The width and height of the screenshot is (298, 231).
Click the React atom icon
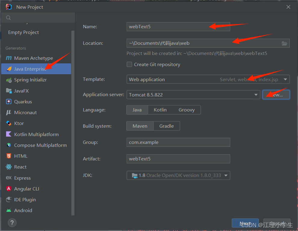pyautogui.click(x=9, y=167)
